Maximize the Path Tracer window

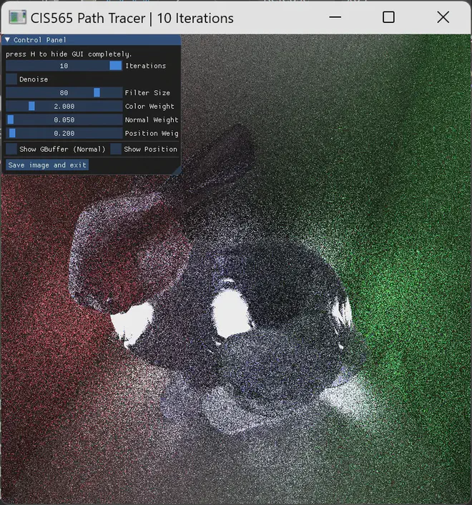[x=388, y=17]
